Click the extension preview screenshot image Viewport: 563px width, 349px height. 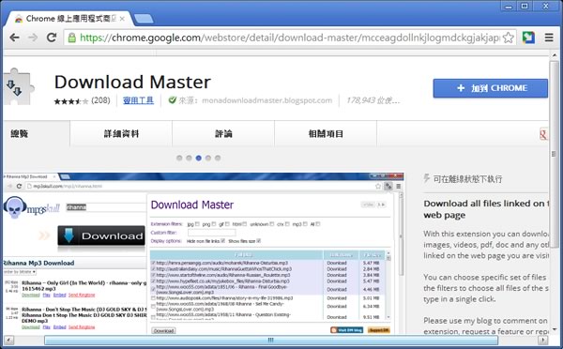[204, 253]
